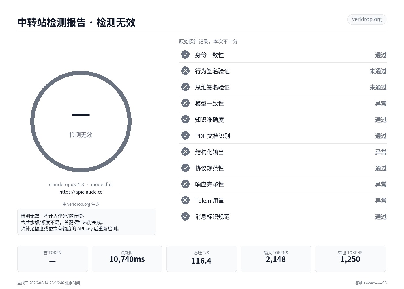The height and width of the screenshot is (289, 404).
Task: Click the checkmark icon beside 消息标识规范
Action: point(185,216)
